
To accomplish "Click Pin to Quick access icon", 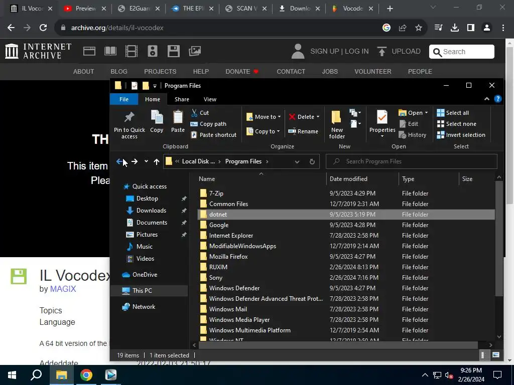I will click(129, 125).
